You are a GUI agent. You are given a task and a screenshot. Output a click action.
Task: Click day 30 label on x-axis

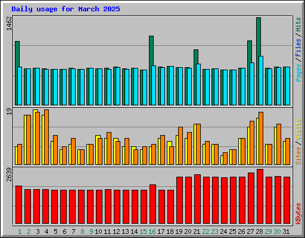(x=277, y=231)
